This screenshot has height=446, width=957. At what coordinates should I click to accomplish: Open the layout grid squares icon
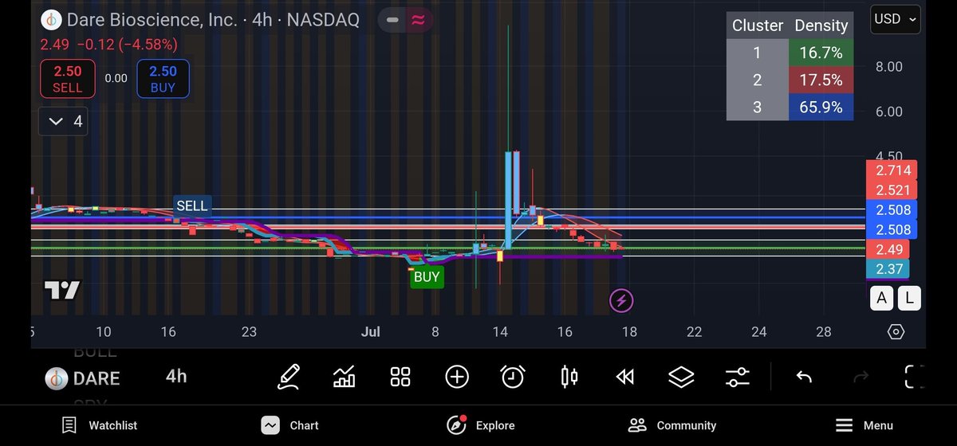[x=400, y=377]
